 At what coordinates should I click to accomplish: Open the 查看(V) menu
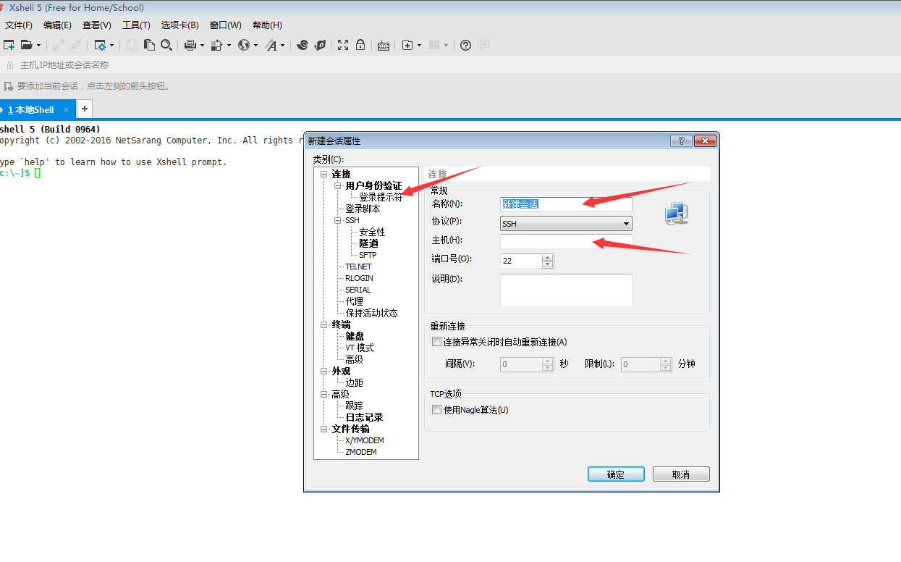click(x=97, y=25)
